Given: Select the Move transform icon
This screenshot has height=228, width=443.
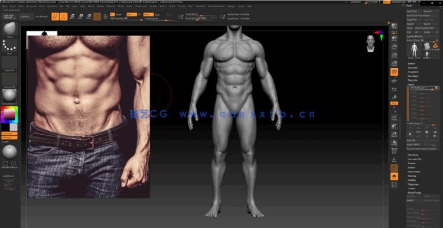Looking at the screenshot, I should click(x=72, y=17).
